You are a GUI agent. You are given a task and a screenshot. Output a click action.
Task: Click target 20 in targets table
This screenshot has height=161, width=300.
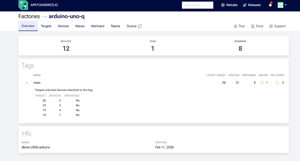coord(44,105)
